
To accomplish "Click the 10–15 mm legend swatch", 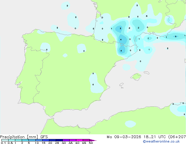I will point(39,140).
